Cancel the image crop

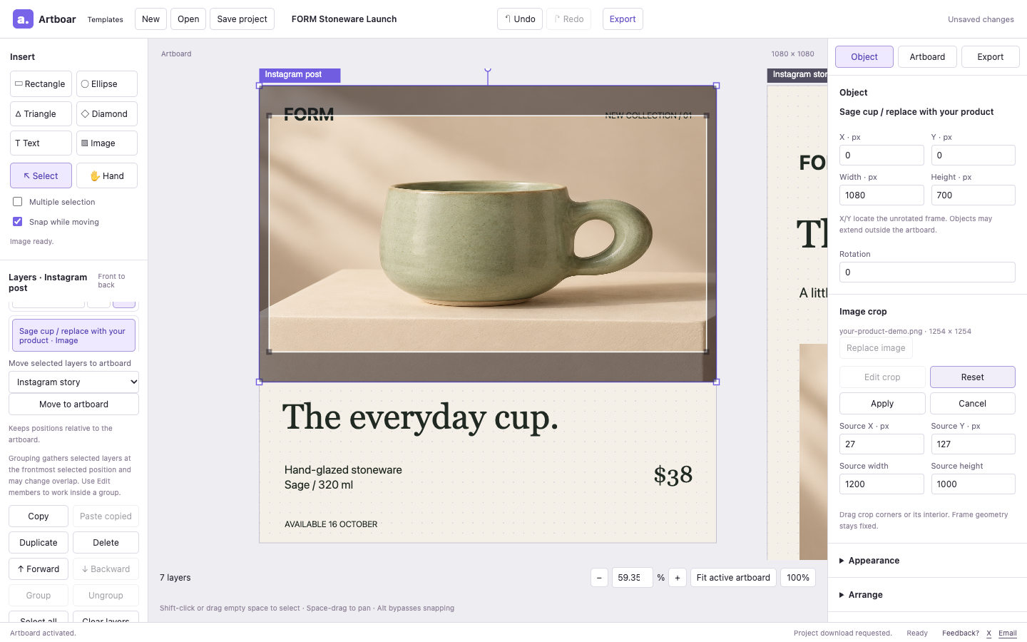pos(973,404)
